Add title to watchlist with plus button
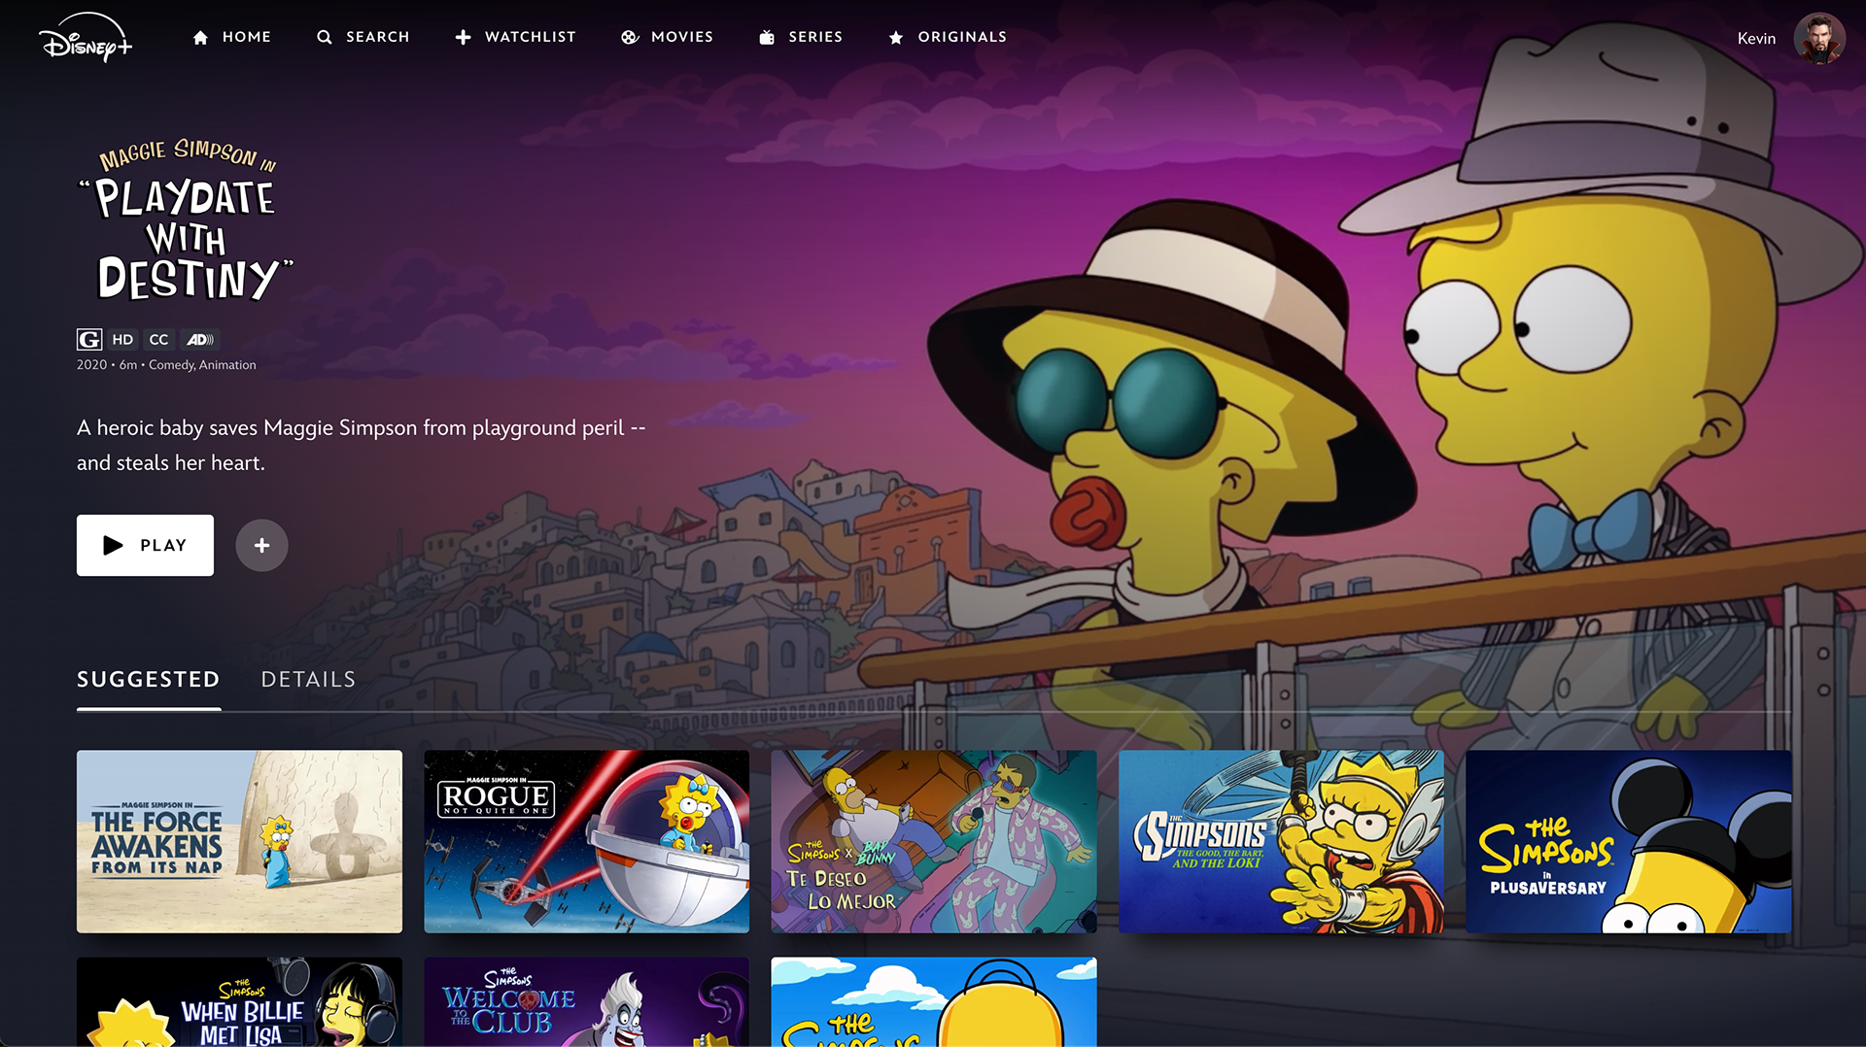1866x1047 pixels. pos(261,545)
